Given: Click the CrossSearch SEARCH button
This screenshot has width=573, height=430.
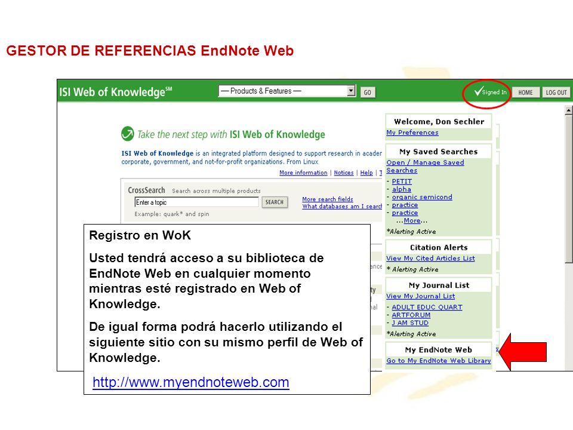Looking at the screenshot, I should [x=275, y=202].
